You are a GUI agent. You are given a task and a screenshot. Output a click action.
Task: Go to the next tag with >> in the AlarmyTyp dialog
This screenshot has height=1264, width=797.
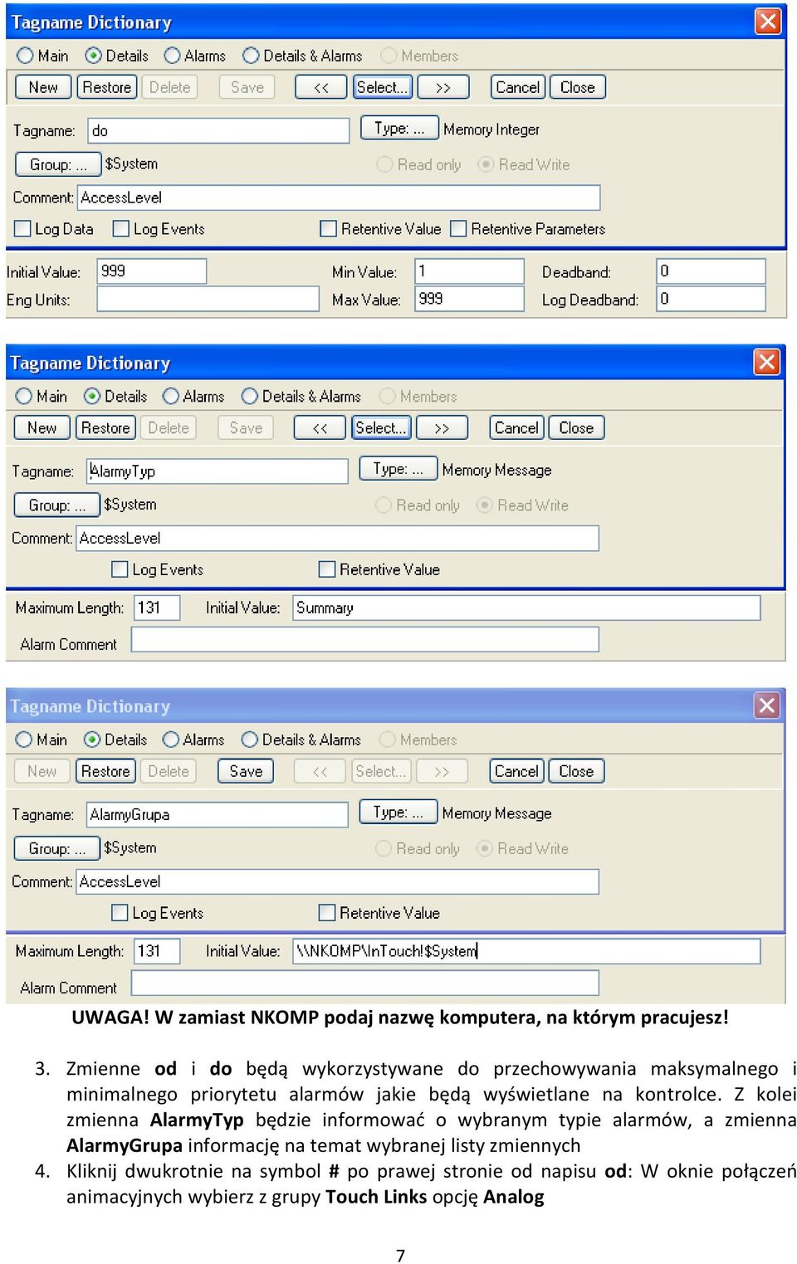tap(442, 427)
